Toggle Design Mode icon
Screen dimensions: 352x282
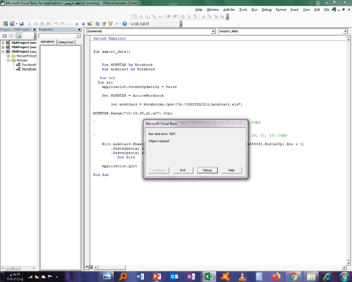89,24
